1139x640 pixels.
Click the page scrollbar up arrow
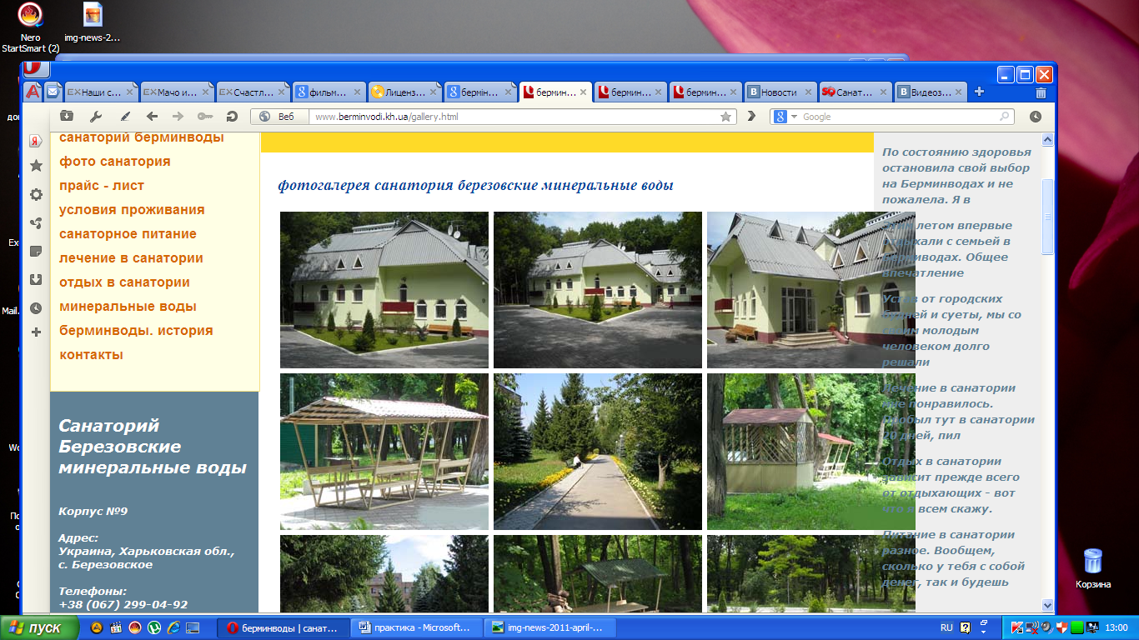(1048, 139)
